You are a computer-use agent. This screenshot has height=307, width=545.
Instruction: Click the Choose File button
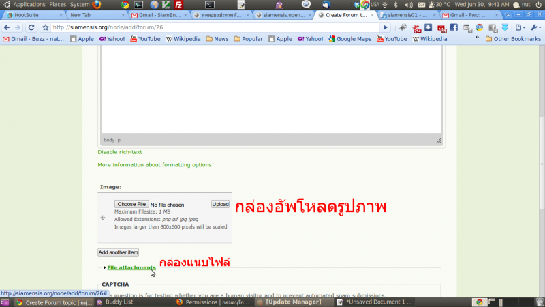click(131, 204)
